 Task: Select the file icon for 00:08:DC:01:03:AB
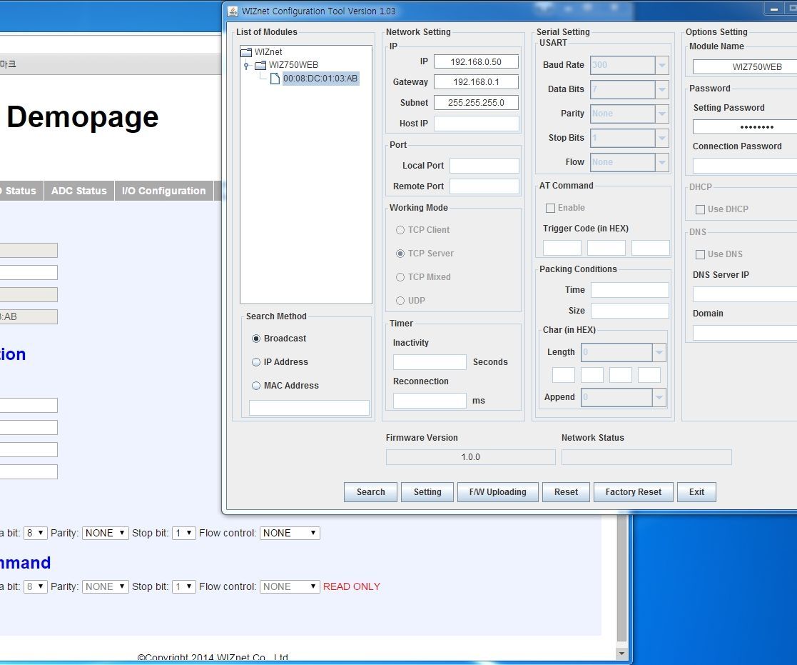(275, 79)
